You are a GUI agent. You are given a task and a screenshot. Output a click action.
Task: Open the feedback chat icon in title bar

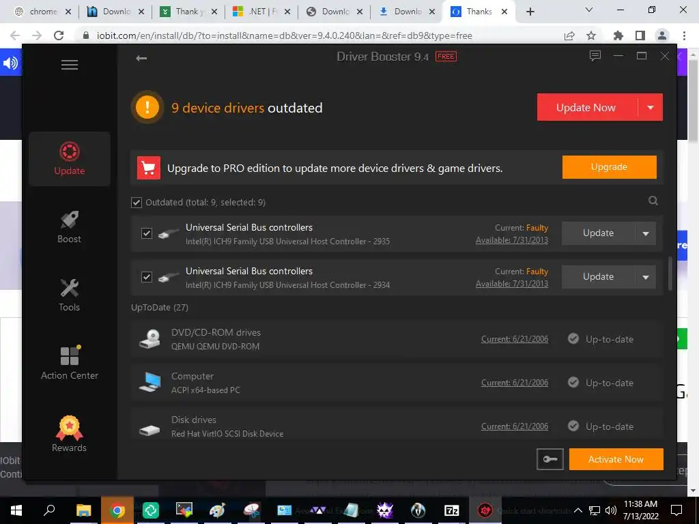click(595, 56)
